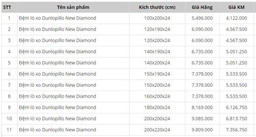Select the 150x190x24 size cell

point(157,74)
